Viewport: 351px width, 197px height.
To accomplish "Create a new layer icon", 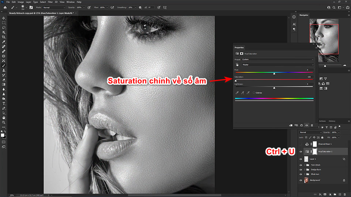I will (x=340, y=194).
